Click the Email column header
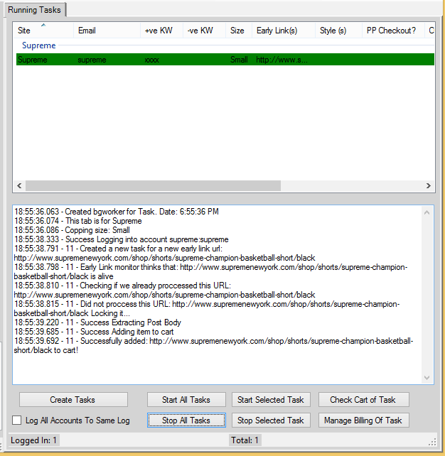445x456 pixels. pyautogui.click(x=107, y=31)
